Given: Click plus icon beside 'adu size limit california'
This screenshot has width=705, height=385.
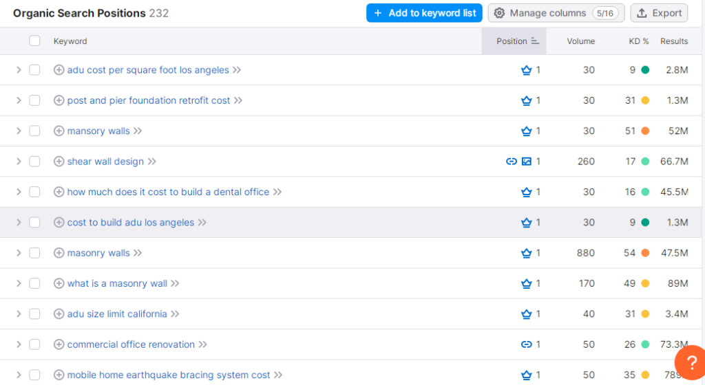Looking at the screenshot, I should click(x=59, y=314).
